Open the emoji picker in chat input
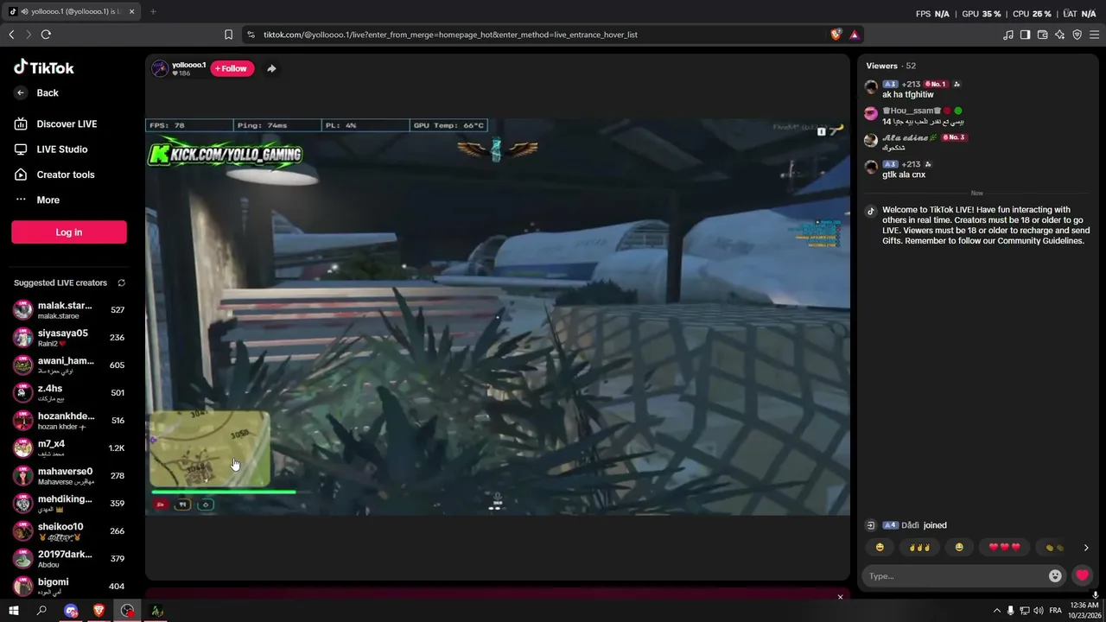This screenshot has width=1106, height=622. 1055,576
